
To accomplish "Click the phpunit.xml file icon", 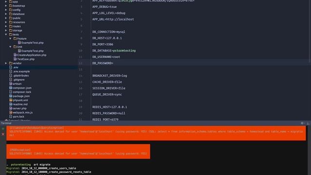I will coord(11,100).
